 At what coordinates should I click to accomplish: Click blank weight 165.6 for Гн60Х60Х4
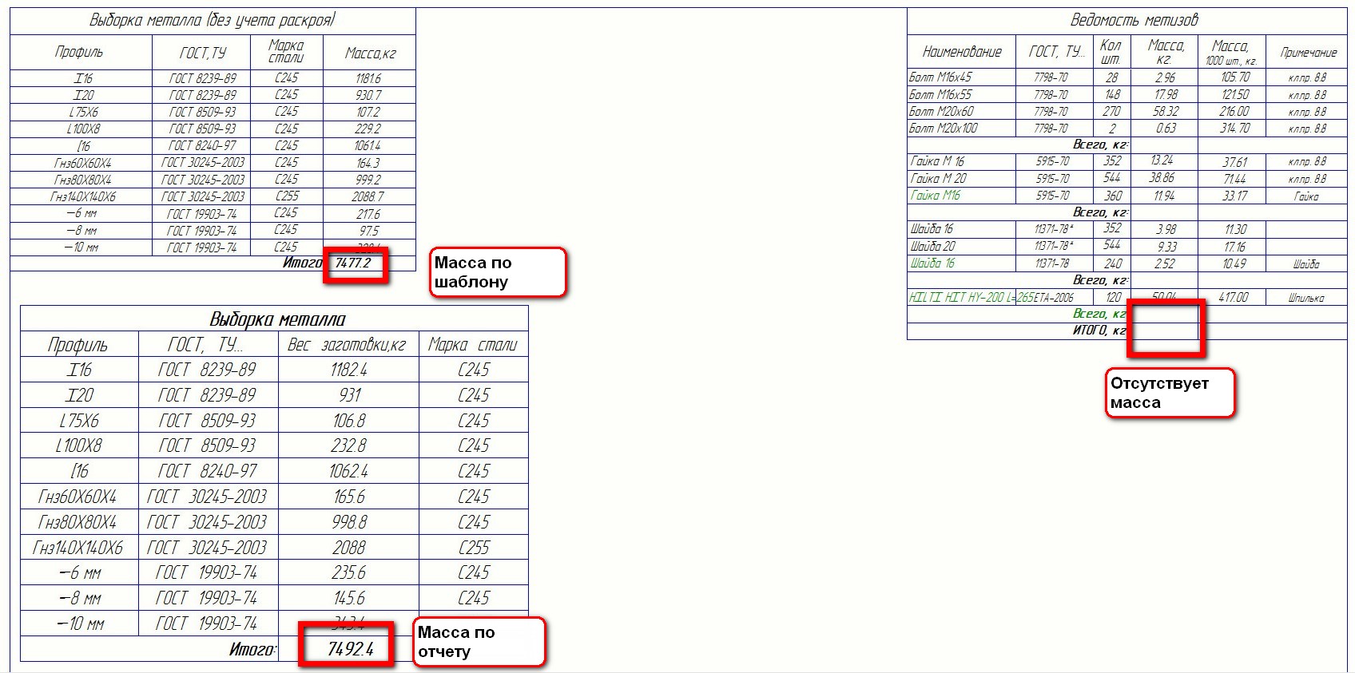click(x=349, y=497)
